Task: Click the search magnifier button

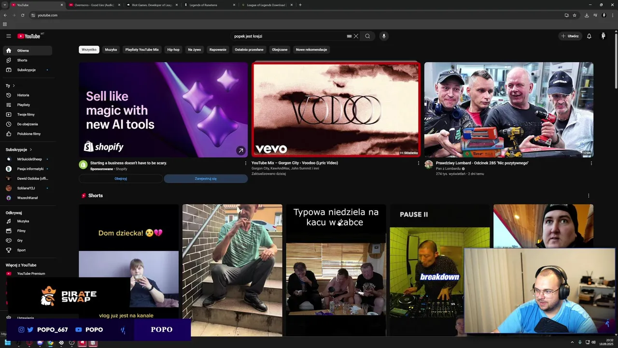Action: 367,36
